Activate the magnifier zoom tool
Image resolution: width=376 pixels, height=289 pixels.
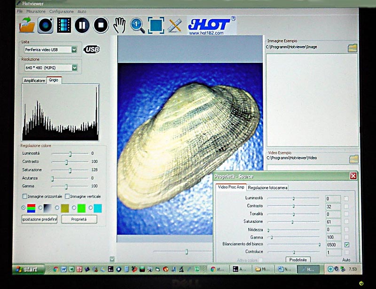[x=137, y=25]
